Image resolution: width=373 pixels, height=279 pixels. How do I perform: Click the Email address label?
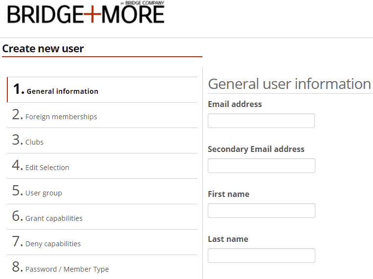(x=235, y=104)
